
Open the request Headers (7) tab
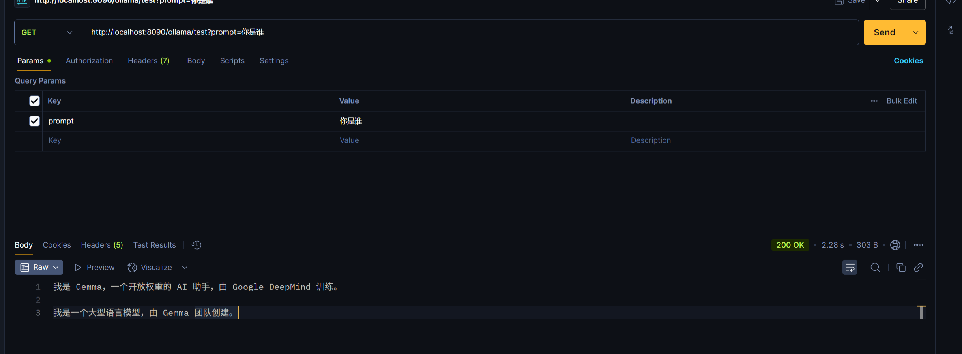coord(149,61)
